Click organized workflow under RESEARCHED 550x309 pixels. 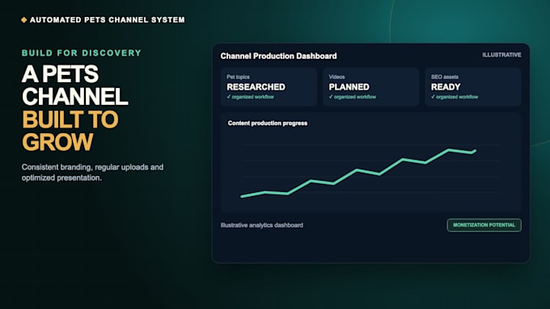click(x=250, y=97)
